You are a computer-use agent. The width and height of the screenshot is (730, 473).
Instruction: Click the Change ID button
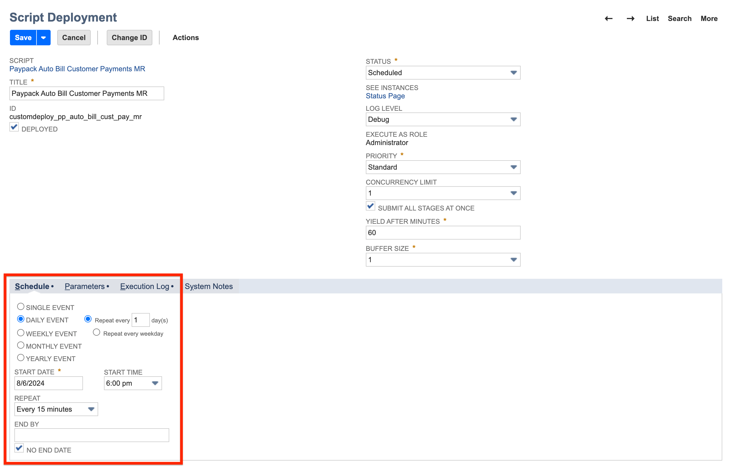[129, 37]
